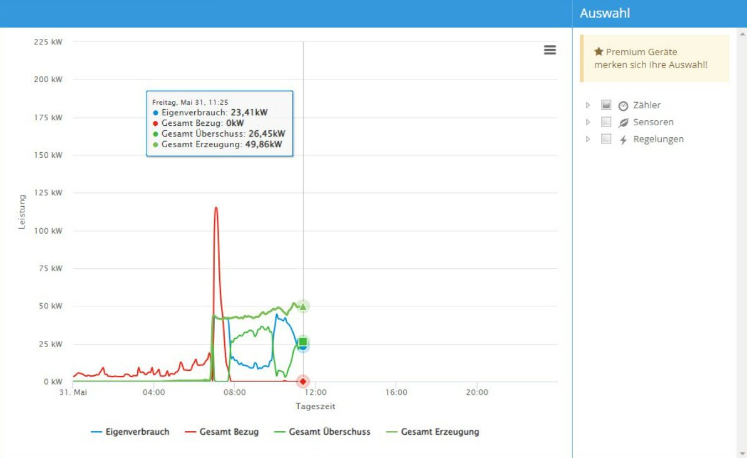Click the Regelungen lightning bolt icon
The height and width of the screenshot is (458, 747).
pyautogui.click(x=623, y=140)
